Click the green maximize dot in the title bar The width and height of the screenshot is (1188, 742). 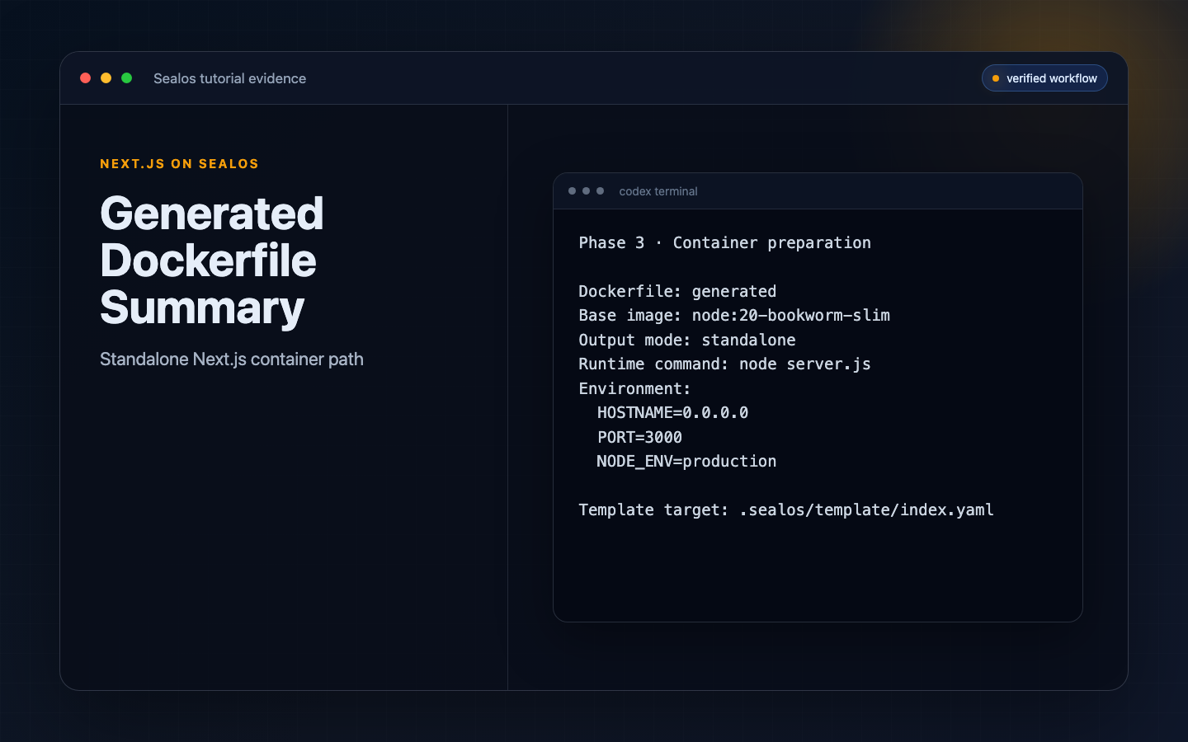click(x=127, y=78)
